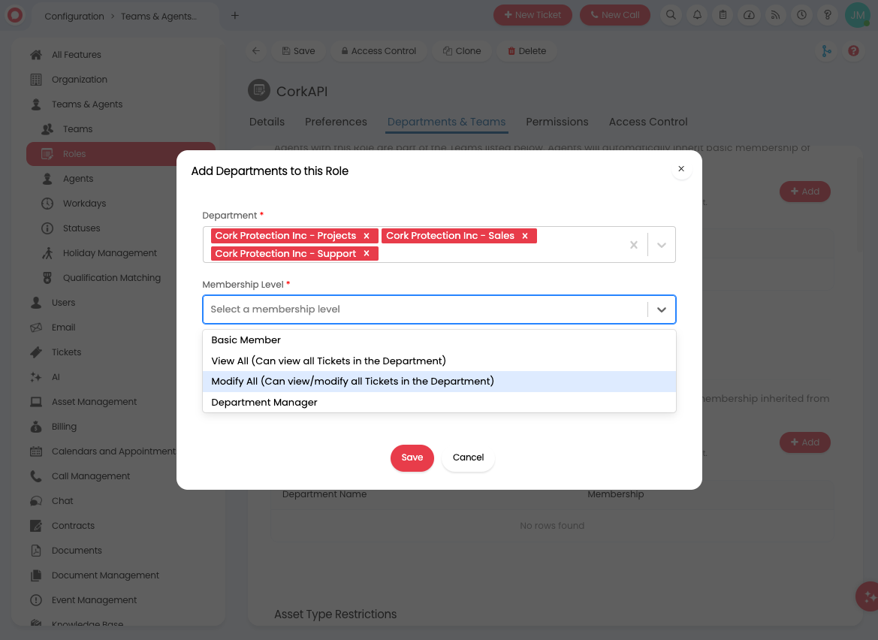The height and width of the screenshot is (640, 878).
Task: Remove Cork Protection Inc - Support tag
Action: pyautogui.click(x=367, y=254)
